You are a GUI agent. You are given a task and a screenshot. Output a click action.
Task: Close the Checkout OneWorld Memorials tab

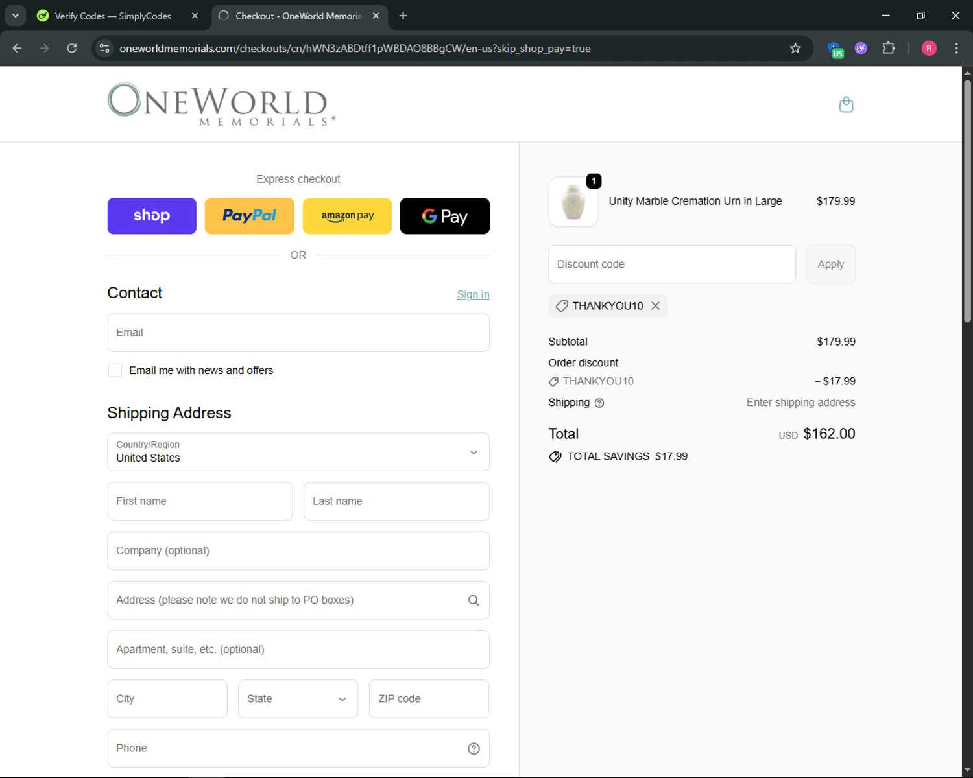pyautogui.click(x=376, y=16)
